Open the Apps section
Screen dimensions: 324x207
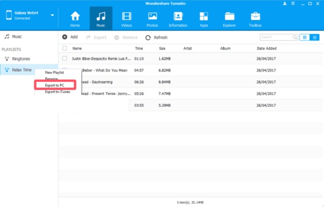pos(204,19)
